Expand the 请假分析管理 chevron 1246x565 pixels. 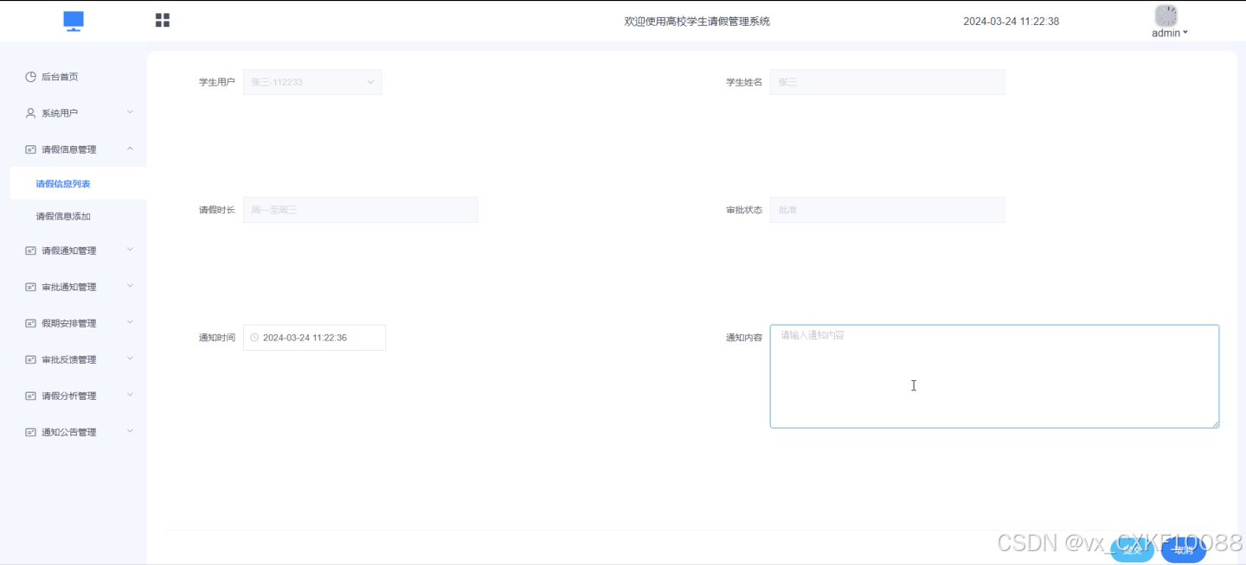tap(130, 395)
